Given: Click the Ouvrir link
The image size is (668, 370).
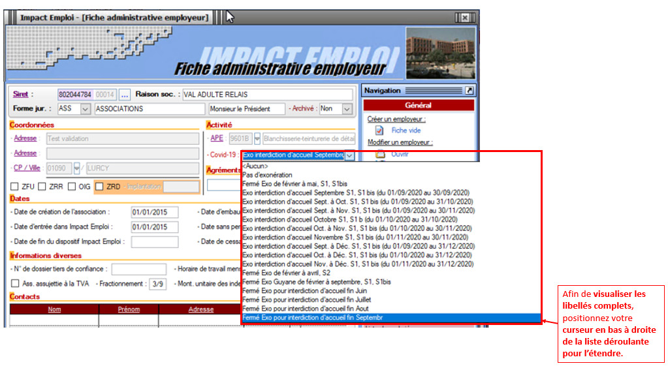Looking at the screenshot, I should click(x=400, y=154).
